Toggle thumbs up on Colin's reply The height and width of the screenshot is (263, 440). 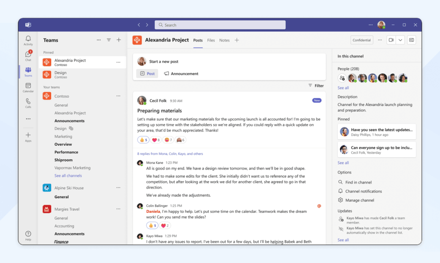[x=153, y=226]
